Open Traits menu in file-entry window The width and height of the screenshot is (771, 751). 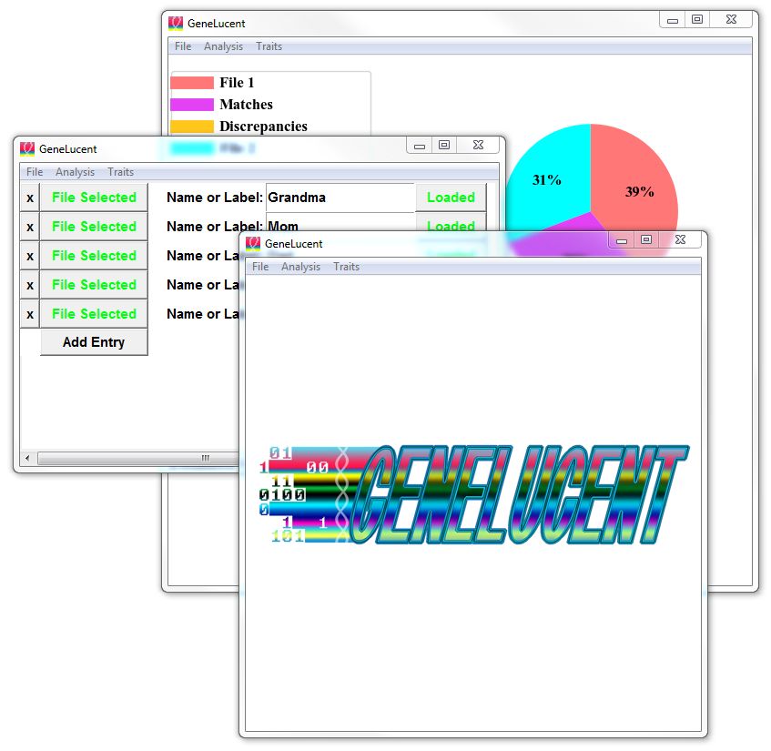[120, 172]
